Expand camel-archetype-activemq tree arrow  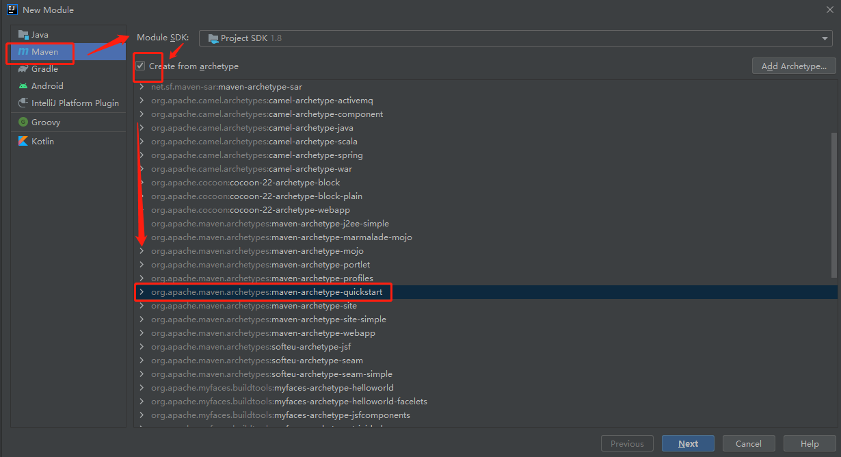(x=142, y=101)
